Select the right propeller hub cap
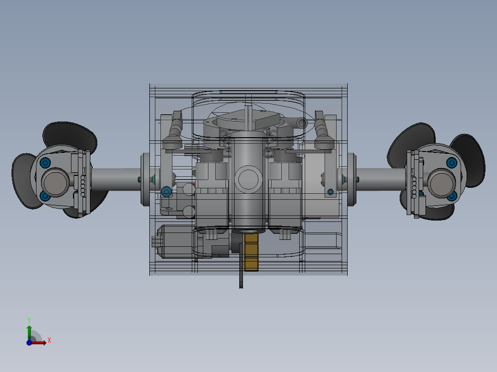The width and height of the screenshot is (497, 372). 442,183
